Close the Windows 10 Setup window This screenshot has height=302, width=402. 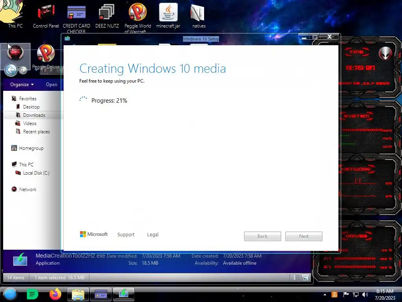pyautogui.click(x=330, y=37)
